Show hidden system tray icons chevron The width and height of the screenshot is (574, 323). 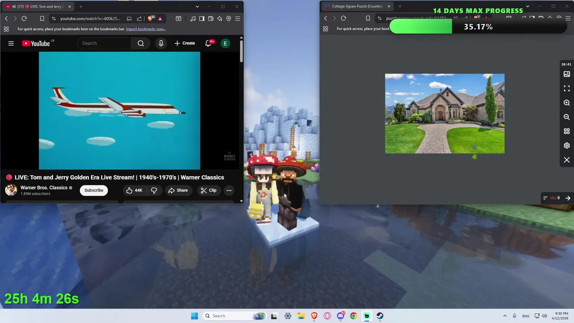505,316
